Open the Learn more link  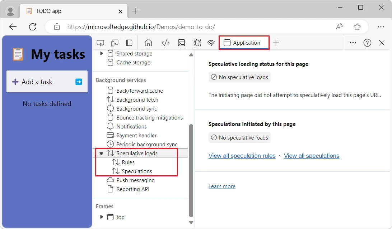tap(222, 186)
